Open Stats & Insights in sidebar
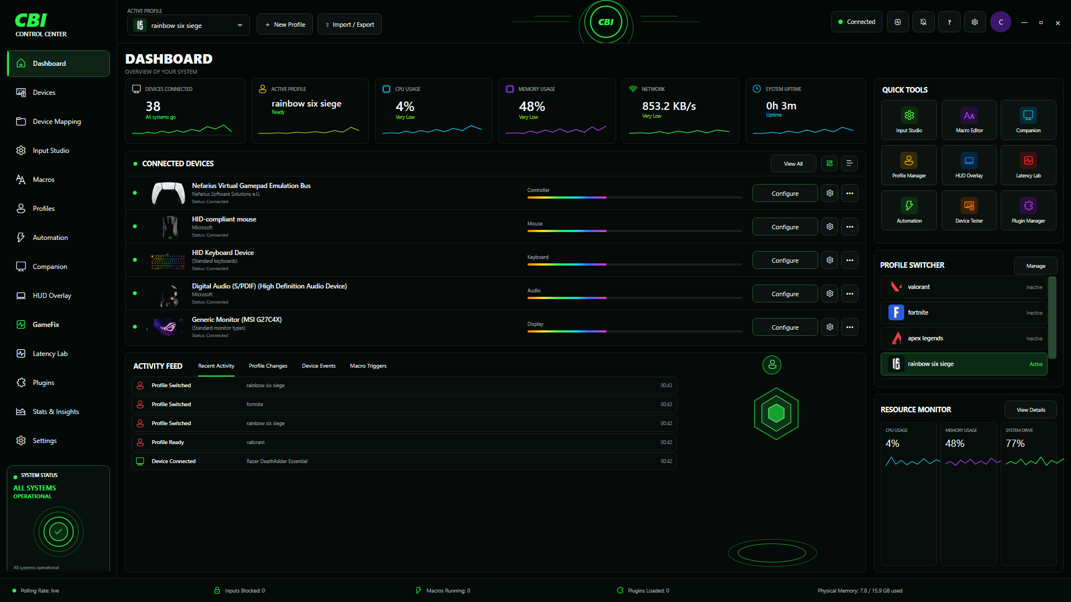This screenshot has width=1071, height=602. click(59, 412)
